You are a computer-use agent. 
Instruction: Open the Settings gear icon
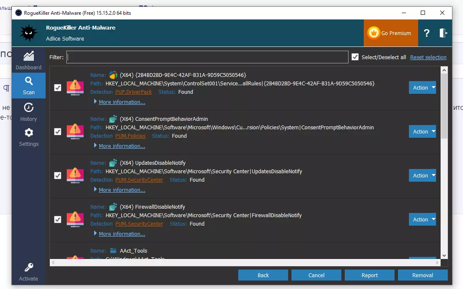pyautogui.click(x=29, y=133)
